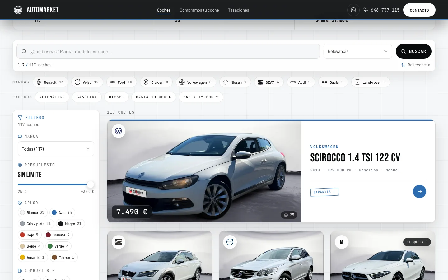
Task: Click the 7.490 € price label
Action: [x=132, y=212]
